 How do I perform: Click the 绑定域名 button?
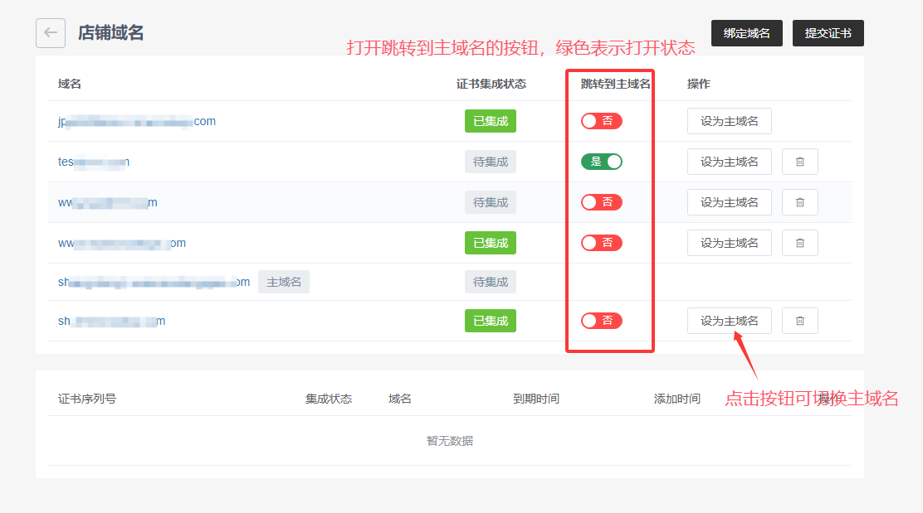pos(746,33)
